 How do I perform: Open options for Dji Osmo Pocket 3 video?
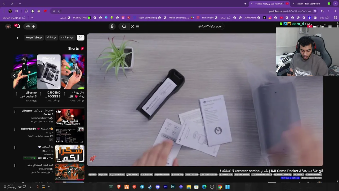(x=15, y=111)
